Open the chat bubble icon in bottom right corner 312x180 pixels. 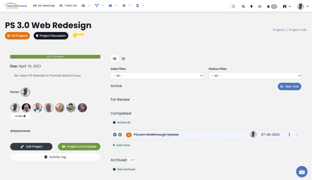[302, 171]
